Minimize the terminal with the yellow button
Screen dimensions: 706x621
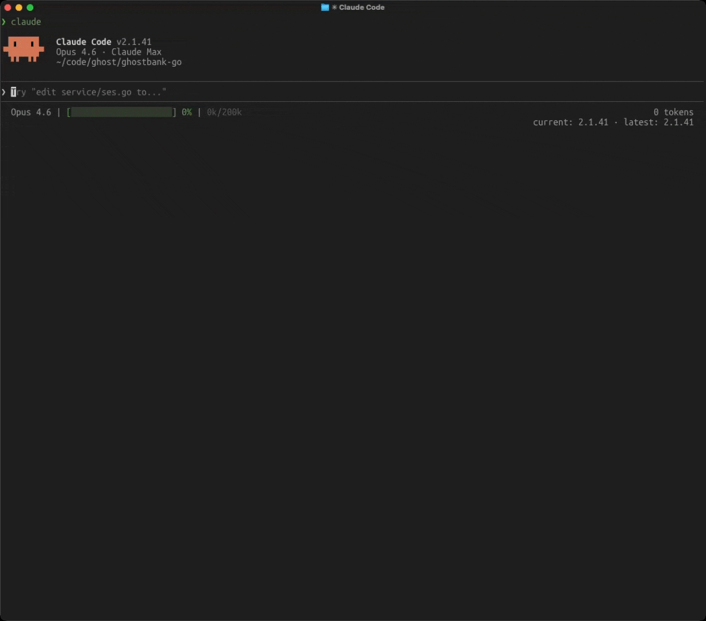[x=19, y=7]
